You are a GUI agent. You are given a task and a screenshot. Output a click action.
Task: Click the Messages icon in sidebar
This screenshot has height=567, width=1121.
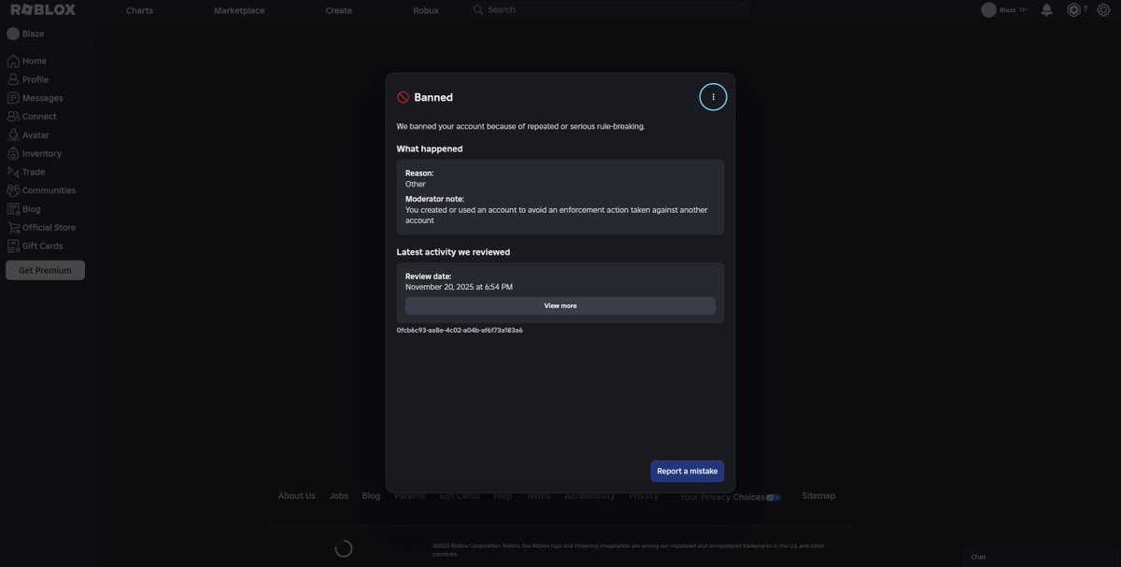point(13,98)
